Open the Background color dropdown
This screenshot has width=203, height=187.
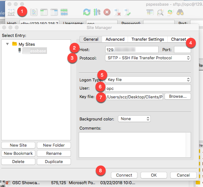pyautogui.click(x=134, y=119)
